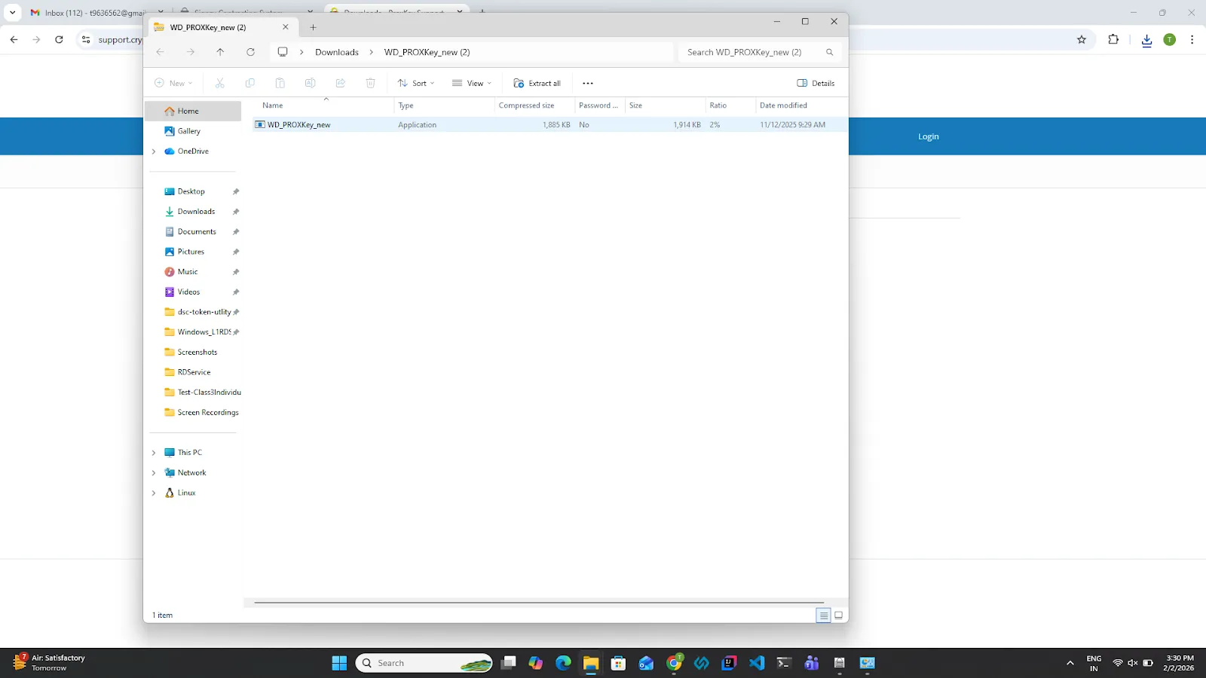
Task: Open Chrome extensions puzzle icon
Action: (1113, 40)
